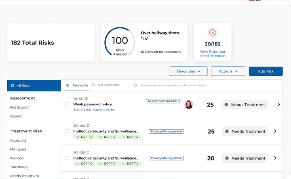Select the All Risks sidebar tab
Screen dimensions: 291x179
tap(34, 85)
